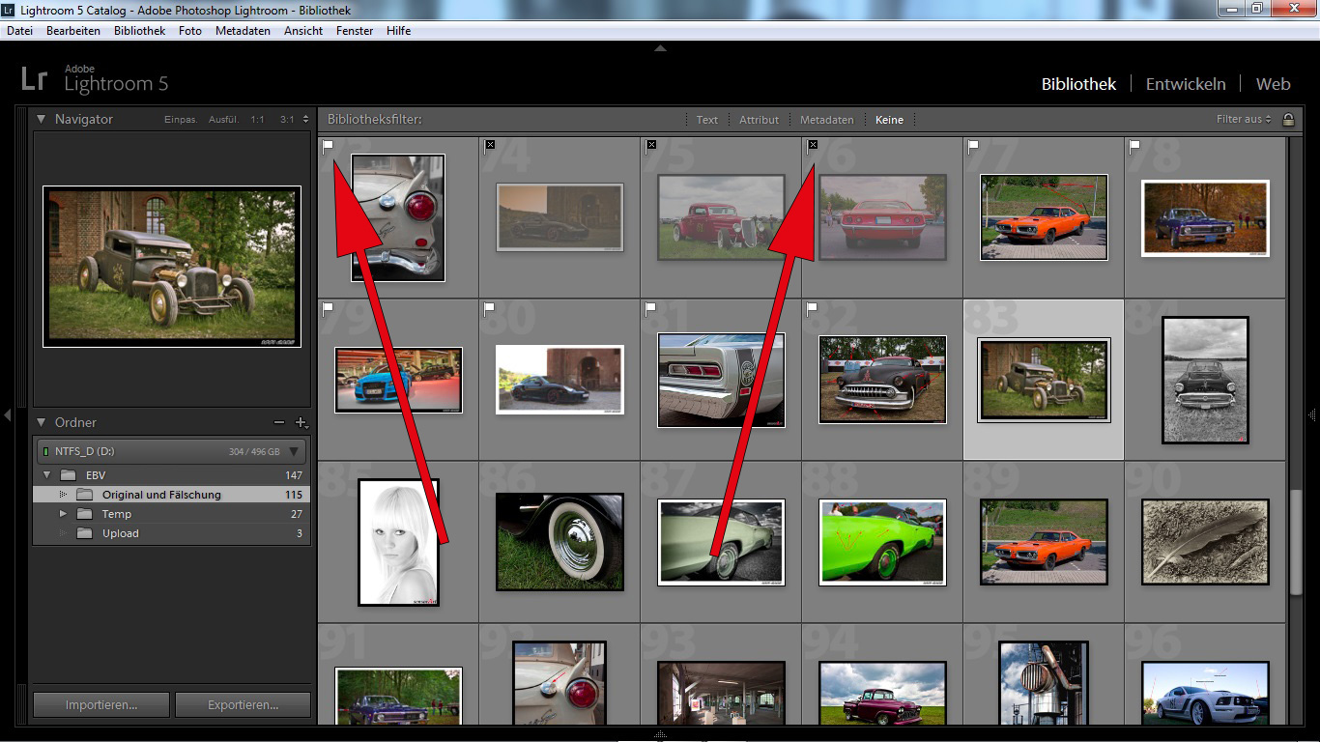This screenshot has width=1320, height=742.
Task: Click the minus icon in the Ordner panel
Action: pos(279,422)
